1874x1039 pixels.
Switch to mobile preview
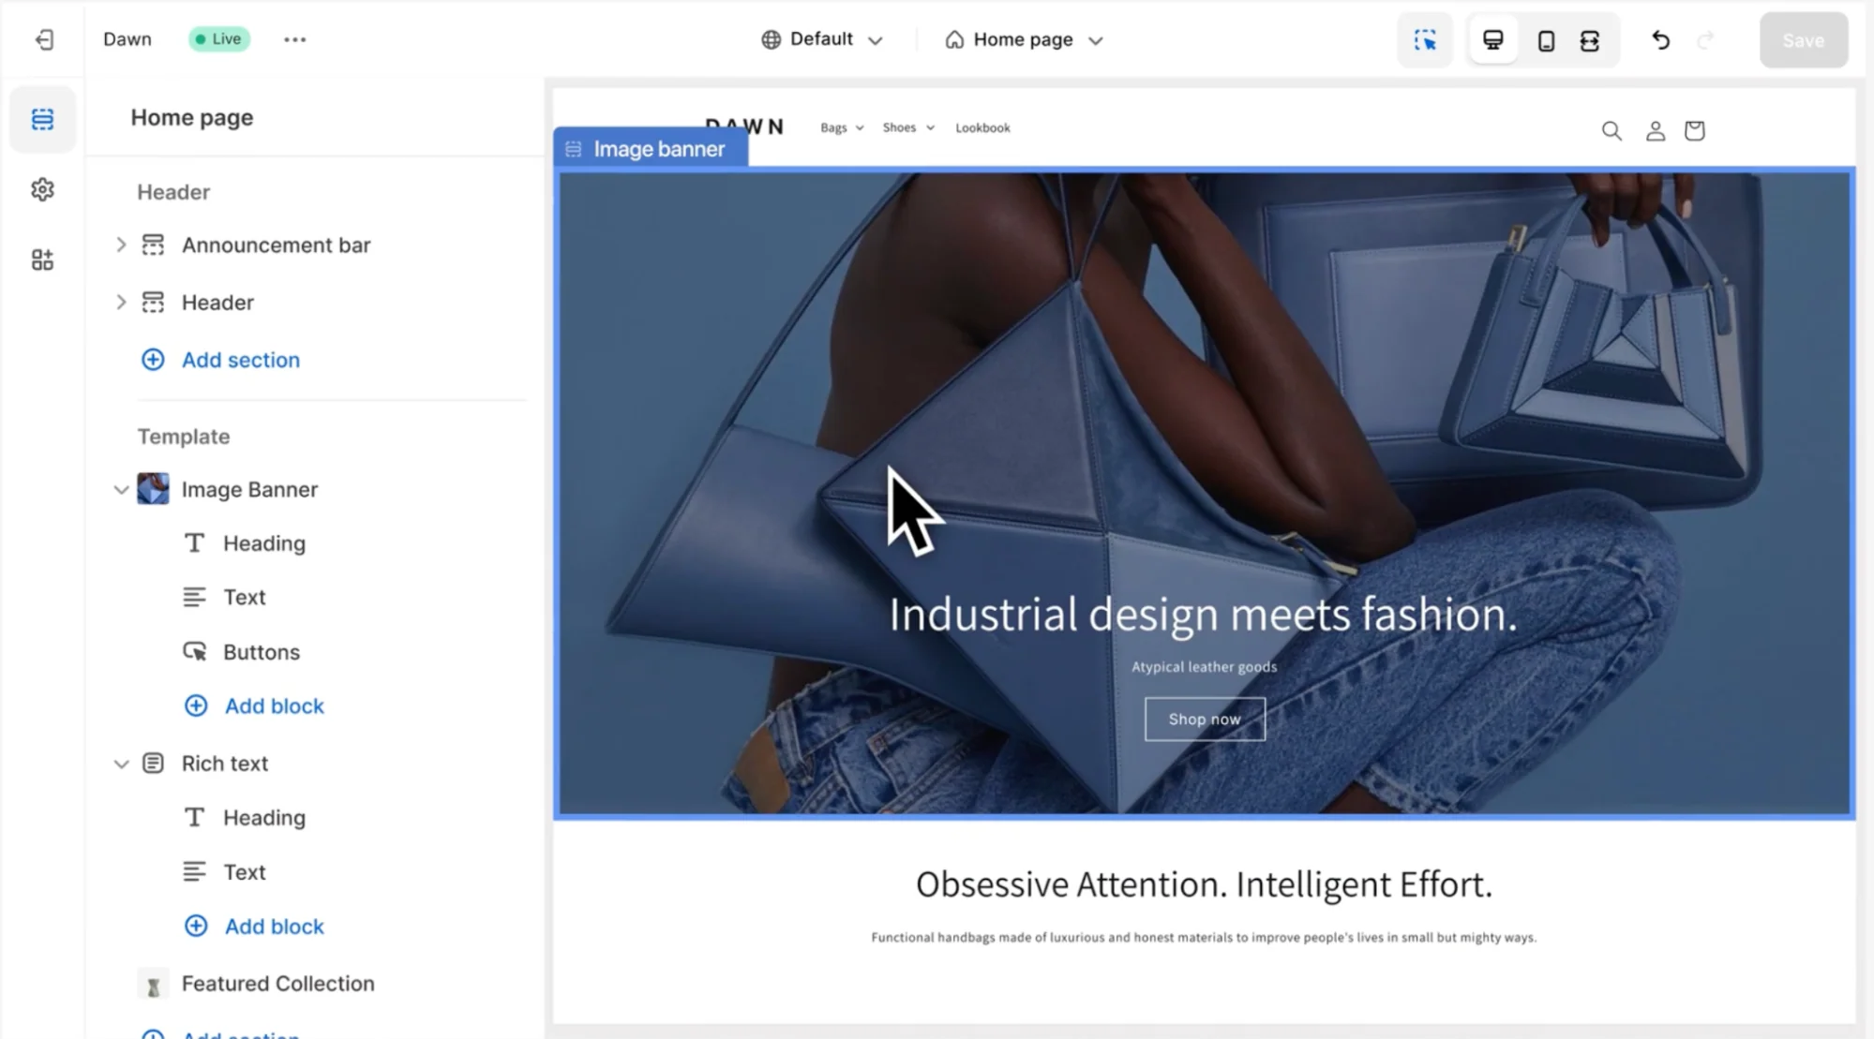point(1544,39)
